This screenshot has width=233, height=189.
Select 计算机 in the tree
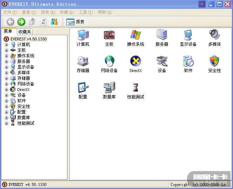click(x=24, y=45)
